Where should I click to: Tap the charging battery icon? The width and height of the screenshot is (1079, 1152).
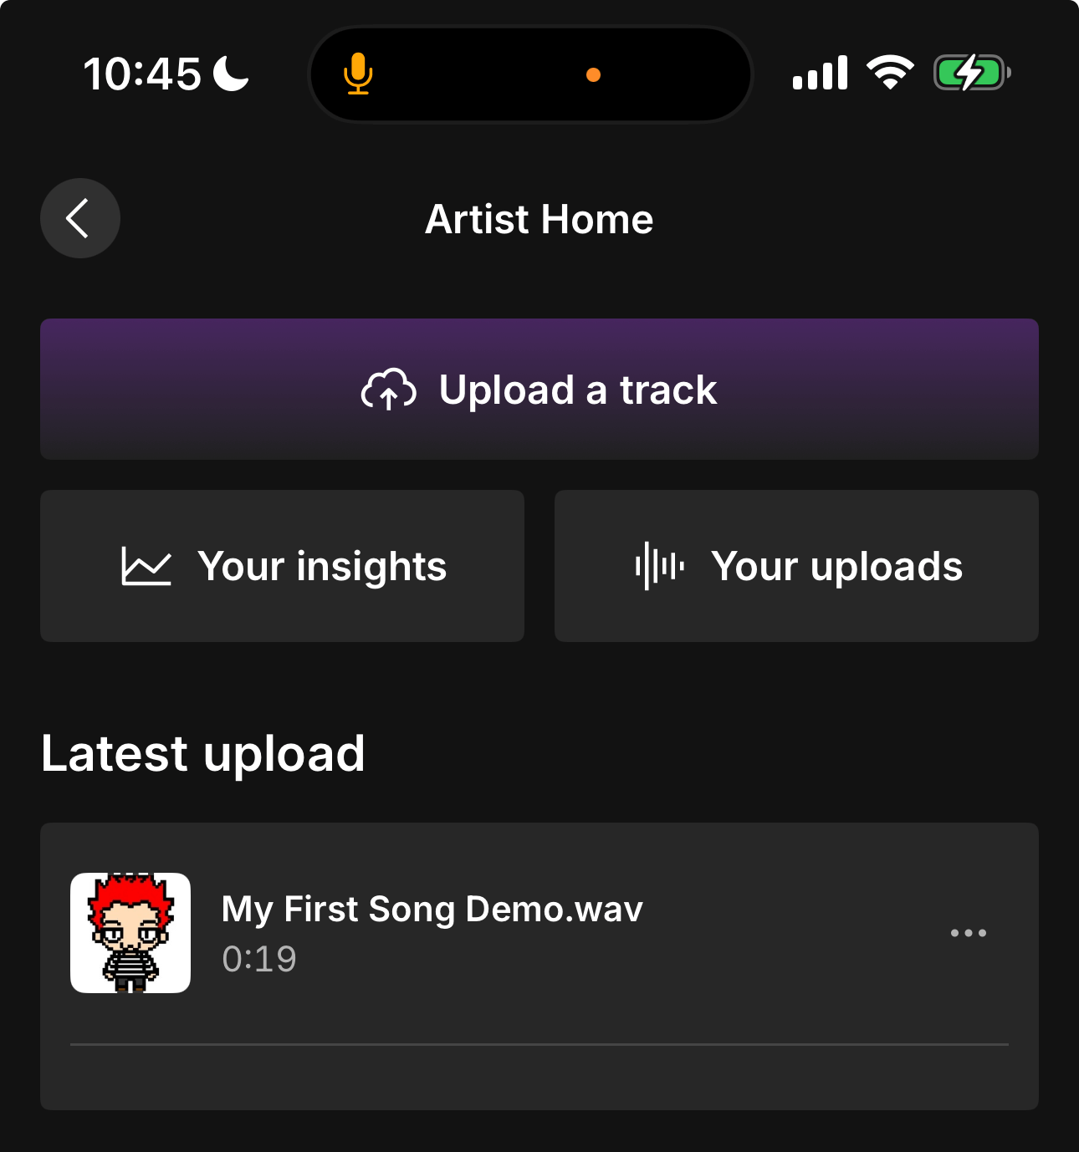[971, 74]
